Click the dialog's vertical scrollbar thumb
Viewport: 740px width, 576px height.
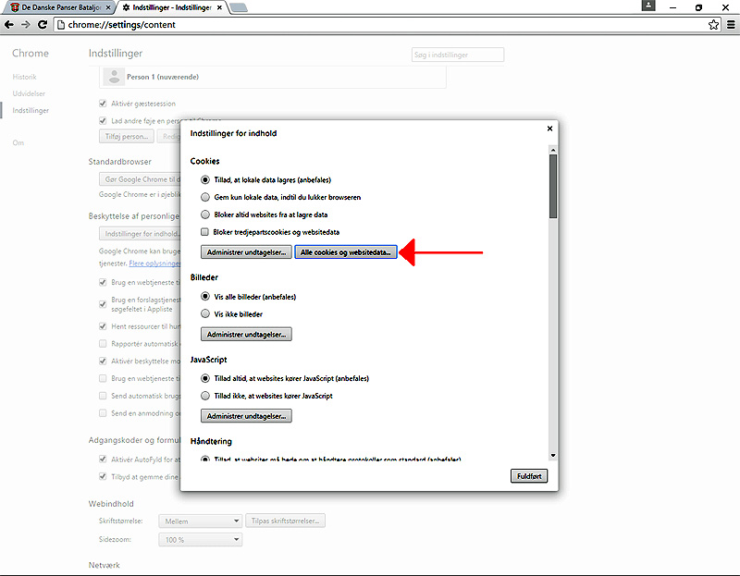coord(552,185)
